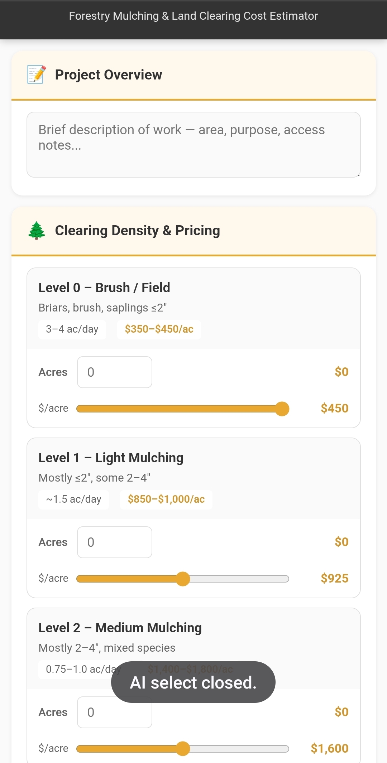Click the Project Overview section header
Viewport: 387px width, 763px height.
coord(108,75)
